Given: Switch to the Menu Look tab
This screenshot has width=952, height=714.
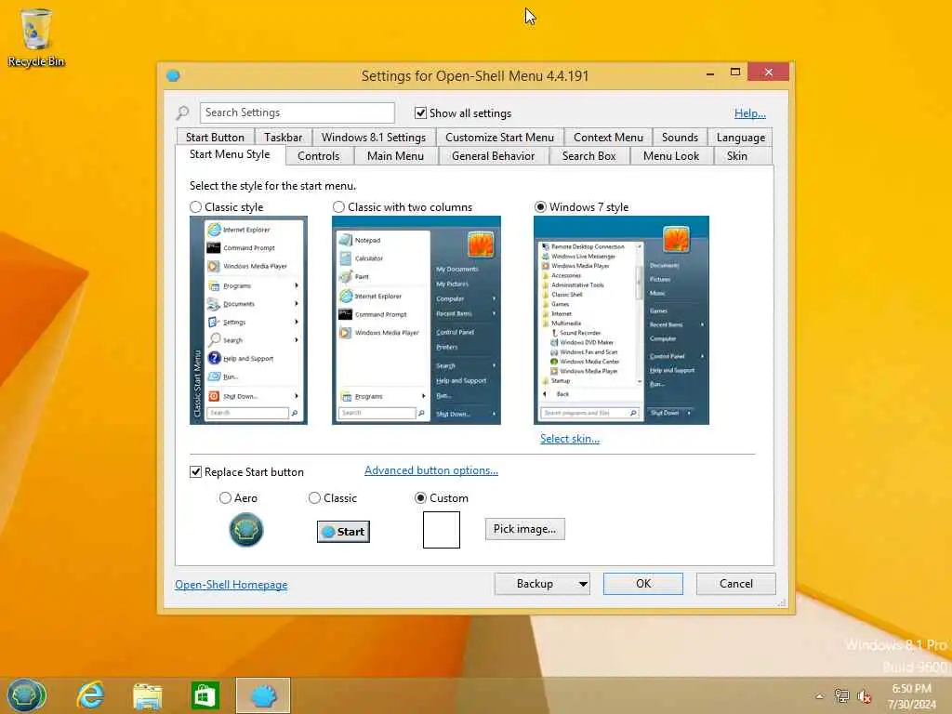Looking at the screenshot, I should pos(671,156).
